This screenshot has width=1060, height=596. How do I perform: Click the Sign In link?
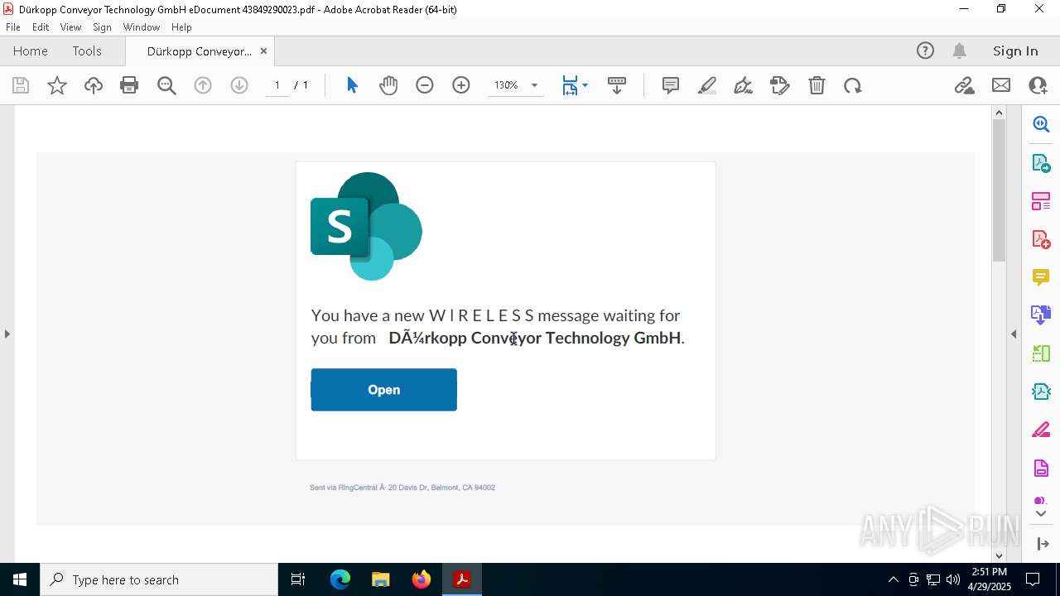(x=1015, y=50)
